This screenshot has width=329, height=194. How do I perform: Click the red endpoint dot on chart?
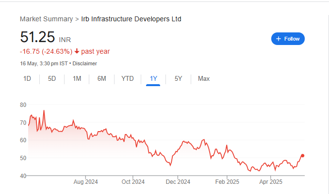(303, 155)
